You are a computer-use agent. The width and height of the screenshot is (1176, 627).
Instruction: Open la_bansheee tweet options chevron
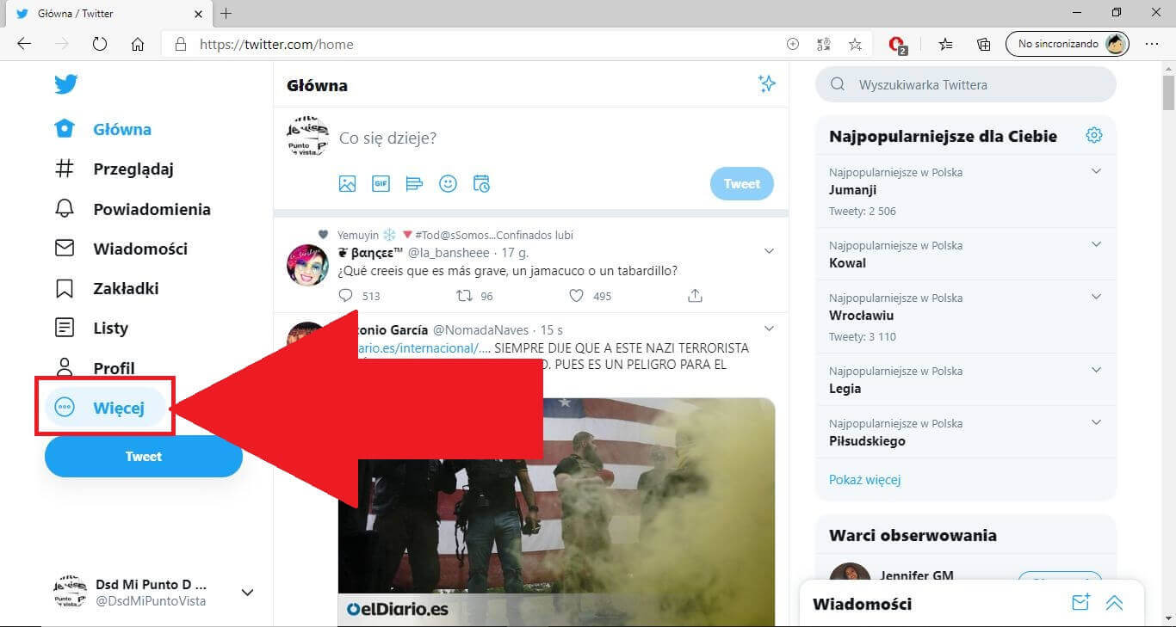[769, 251]
